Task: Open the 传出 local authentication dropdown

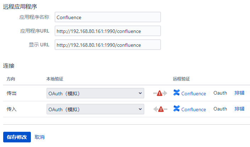Action: (95, 93)
